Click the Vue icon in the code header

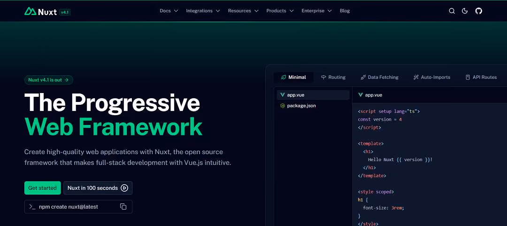click(361, 95)
